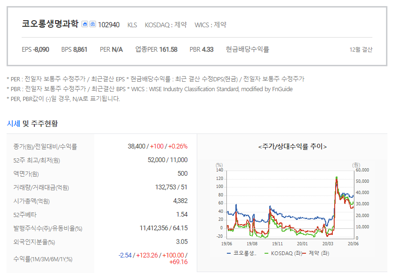This screenshot has height=273, width=394.
Task: Click the price spike peak in the chart
Action: pyautogui.click(x=337, y=178)
